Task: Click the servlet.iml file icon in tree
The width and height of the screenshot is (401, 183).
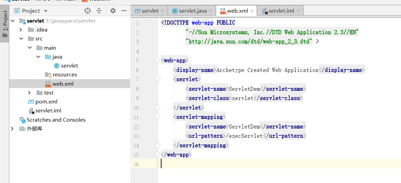Action: tap(32, 111)
